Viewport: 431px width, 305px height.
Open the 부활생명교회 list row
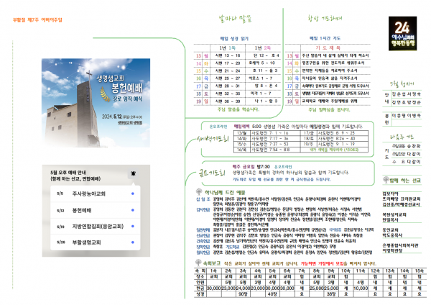pyautogui.click(x=96, y=242)
